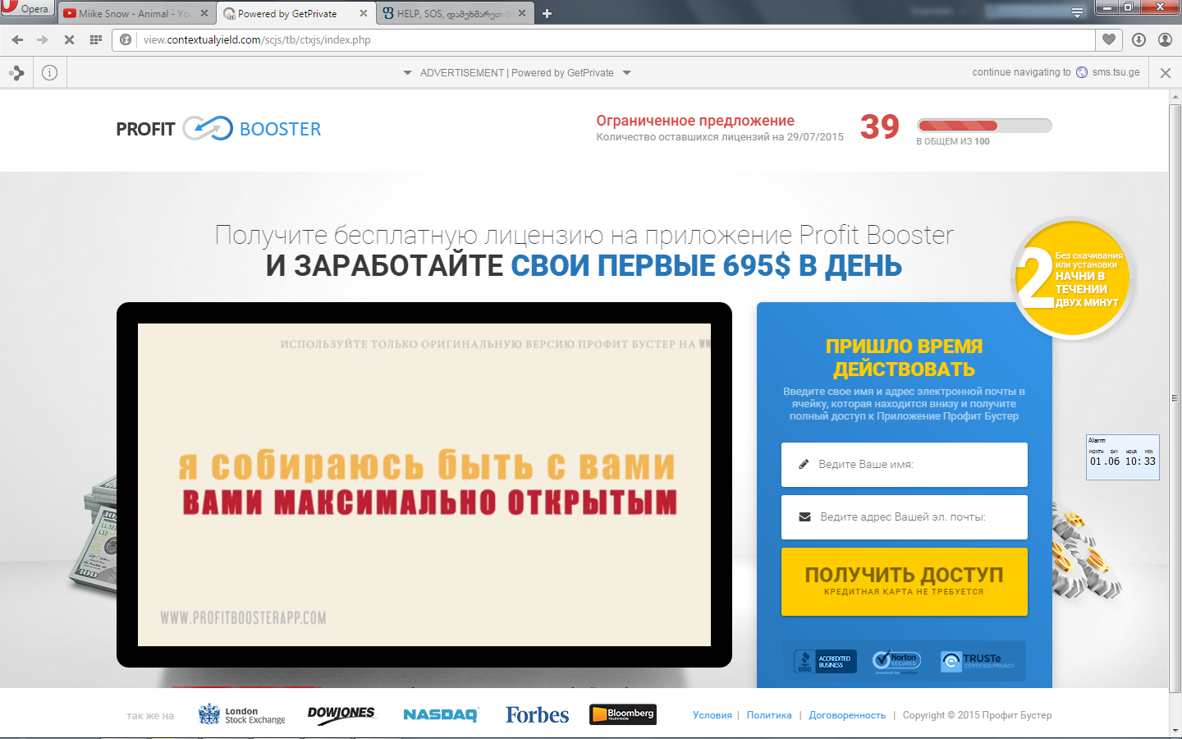1182x739 pixels.
Task: Click the ПОЛУЧИТЬ ДОСТУП button
Action: 905,581
